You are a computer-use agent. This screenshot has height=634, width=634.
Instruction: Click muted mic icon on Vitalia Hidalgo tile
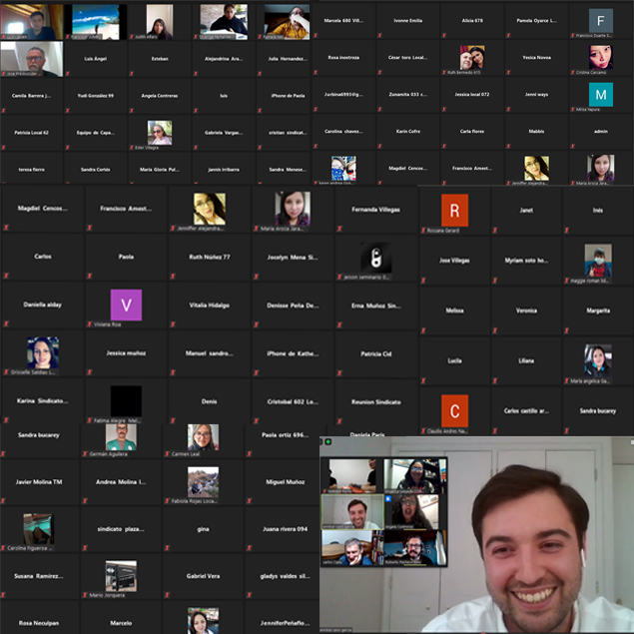(x=172, y=324)
